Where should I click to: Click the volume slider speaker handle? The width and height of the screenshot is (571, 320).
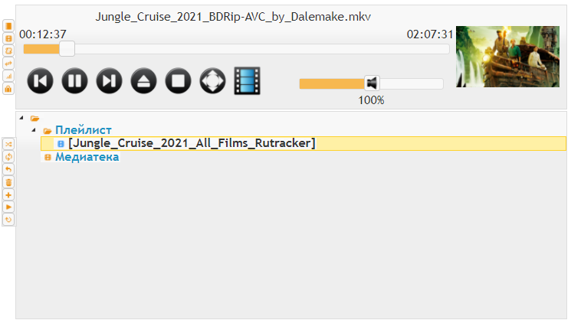click(x=372, y=83)
